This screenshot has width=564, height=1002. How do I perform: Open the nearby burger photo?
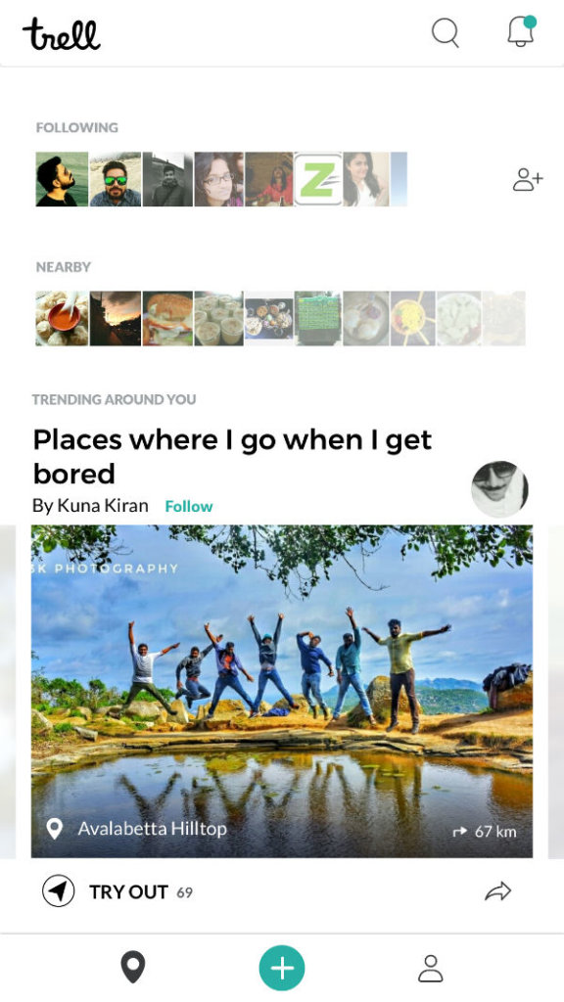click(x=167, y=318)
